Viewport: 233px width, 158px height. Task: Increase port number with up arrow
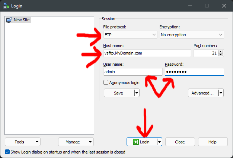tap(221, 52)
